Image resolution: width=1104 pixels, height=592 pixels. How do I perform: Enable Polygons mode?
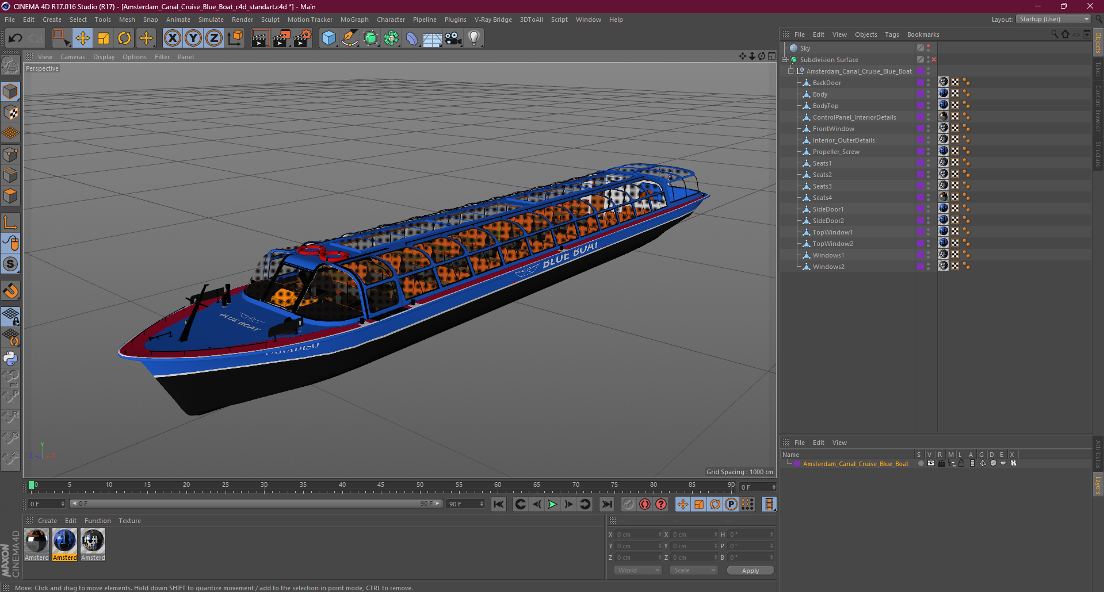[x=10, y=197]
